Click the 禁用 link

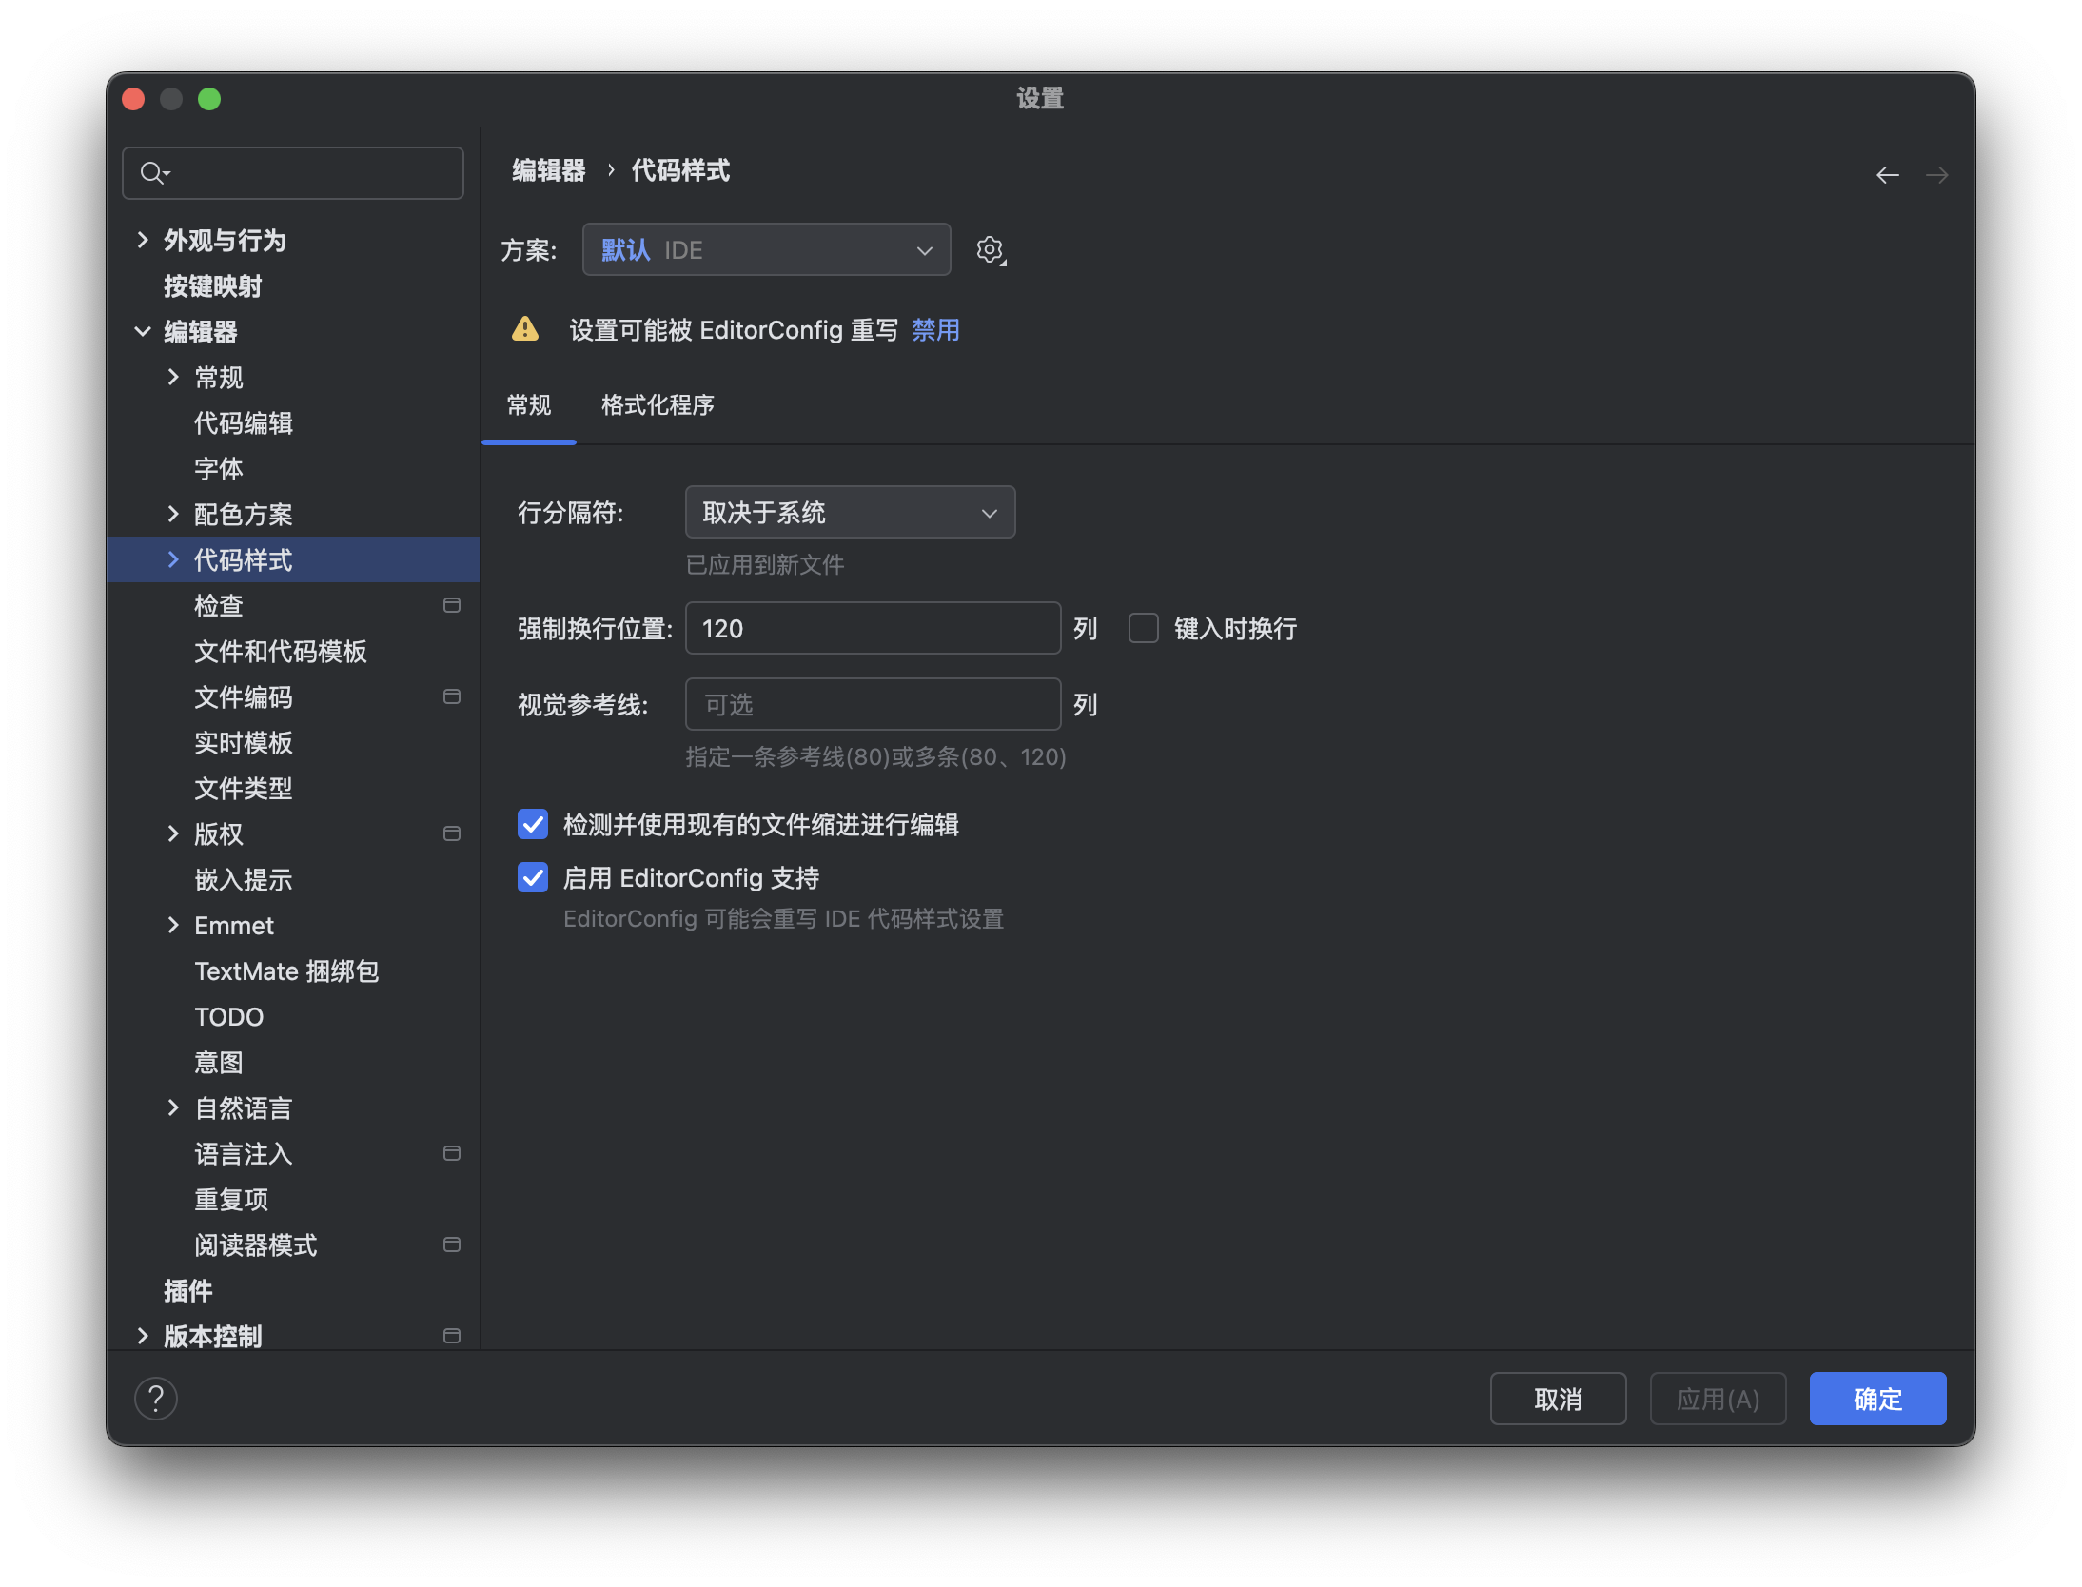[x=935, y=330]
